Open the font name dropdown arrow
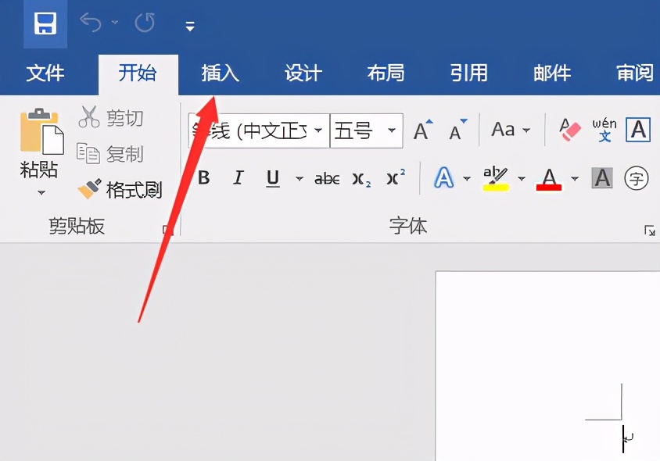This screenshot has width=660, height=461. (x=318, y=130)
